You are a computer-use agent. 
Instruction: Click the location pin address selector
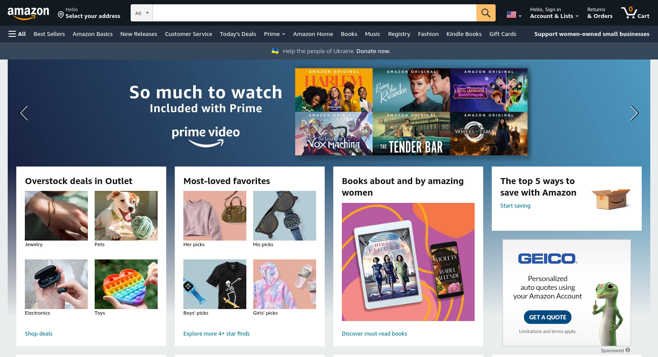pos(89,13)
